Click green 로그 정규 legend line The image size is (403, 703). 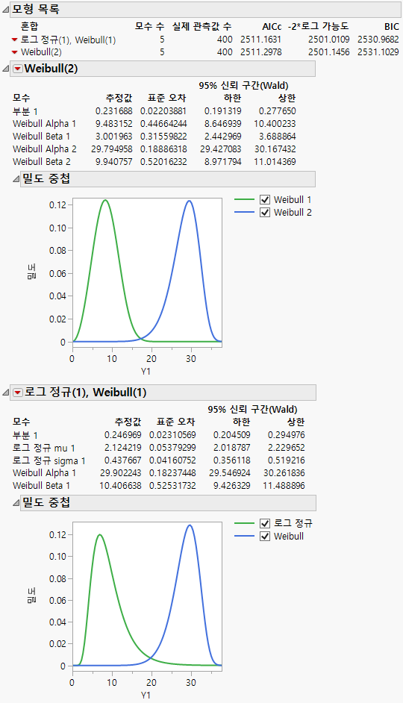coord(244,523)
